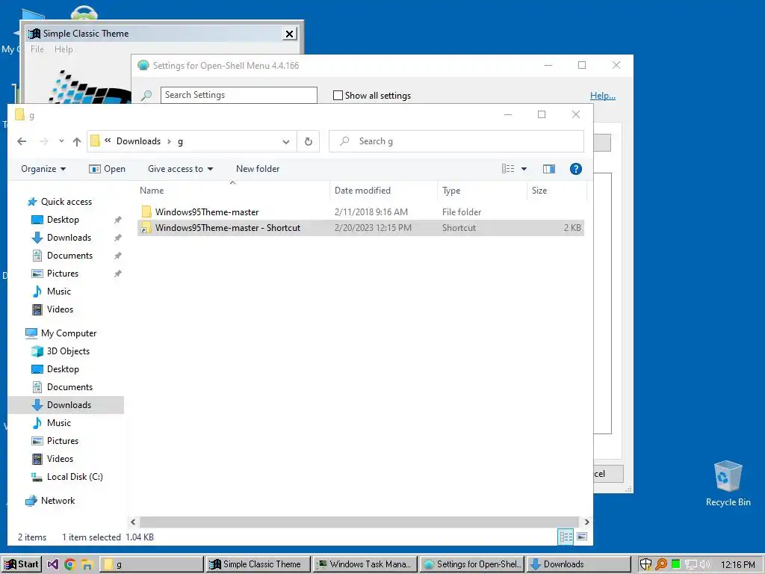
Task: Open 3D Objects folder
Action: [x=68, y=351]
